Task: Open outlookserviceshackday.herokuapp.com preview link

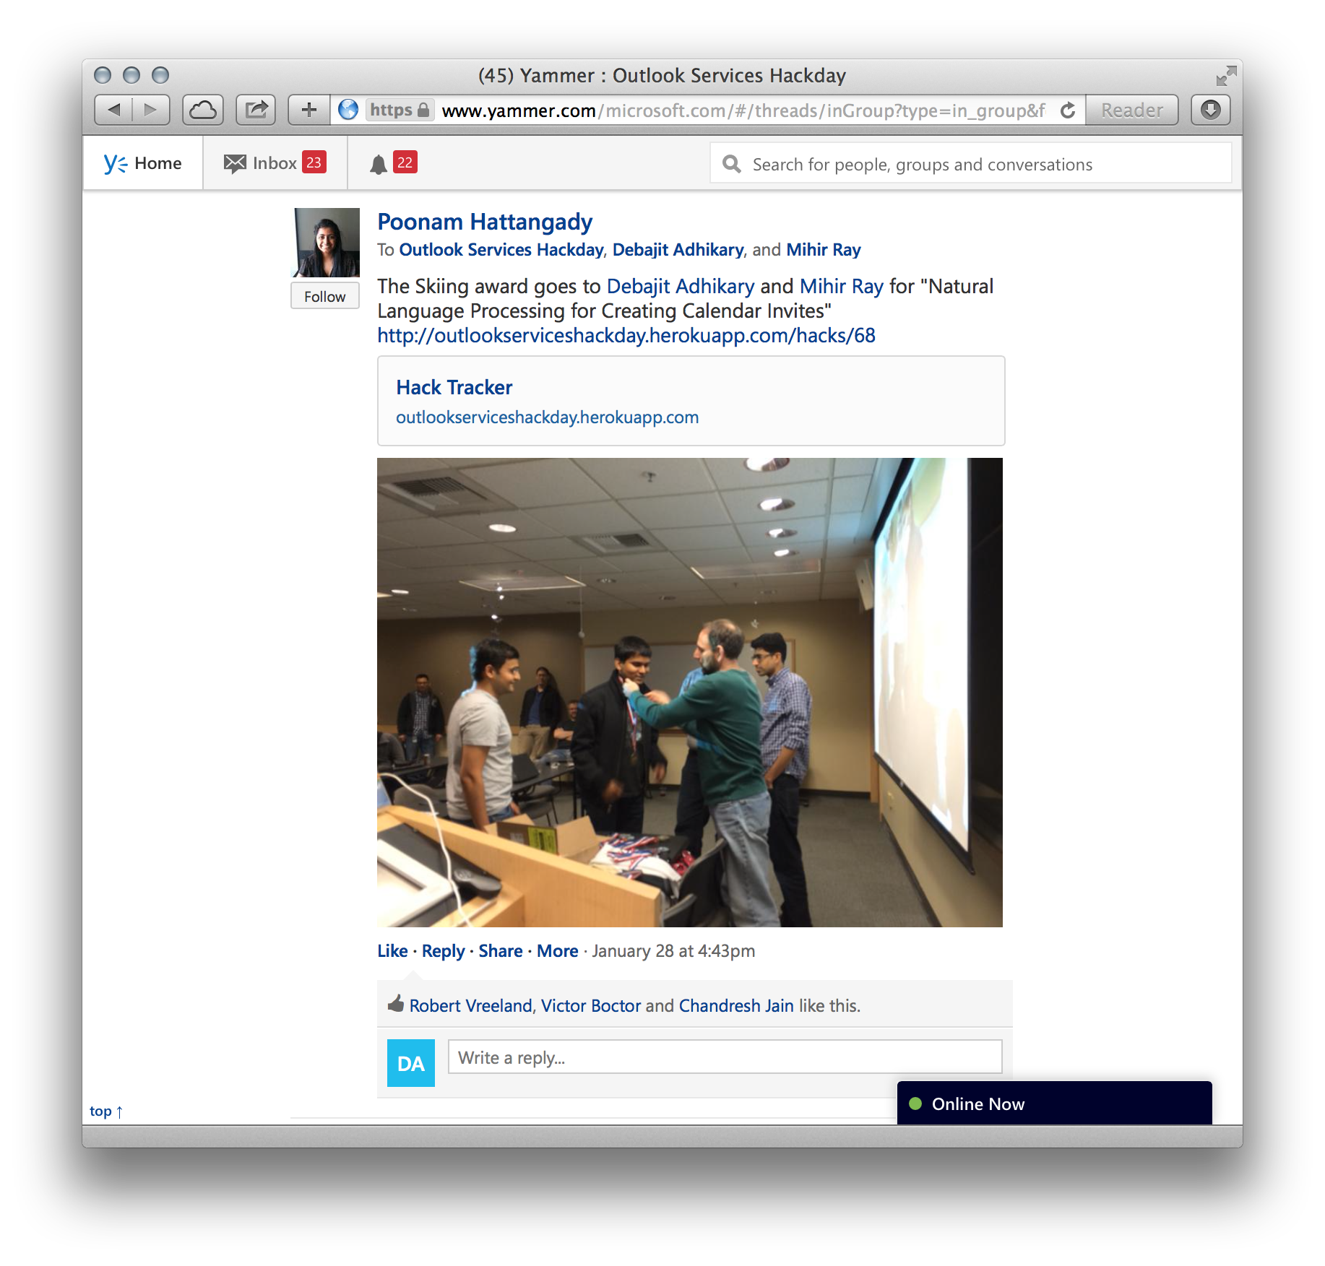Action: coord(547,417)
